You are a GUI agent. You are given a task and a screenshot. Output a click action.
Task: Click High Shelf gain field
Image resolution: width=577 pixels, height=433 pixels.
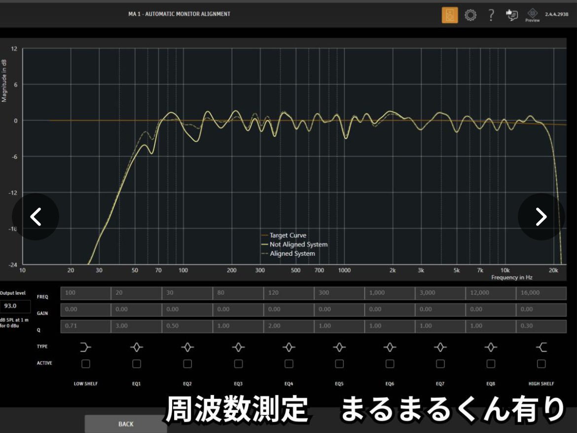(x=541, y=310)
